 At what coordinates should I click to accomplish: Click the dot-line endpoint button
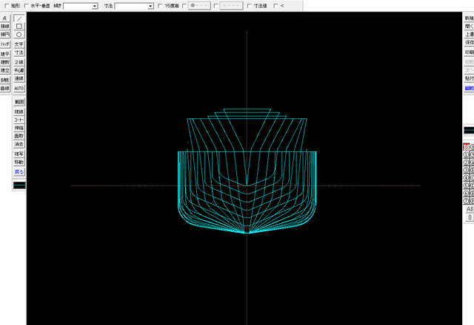point(199,6)
